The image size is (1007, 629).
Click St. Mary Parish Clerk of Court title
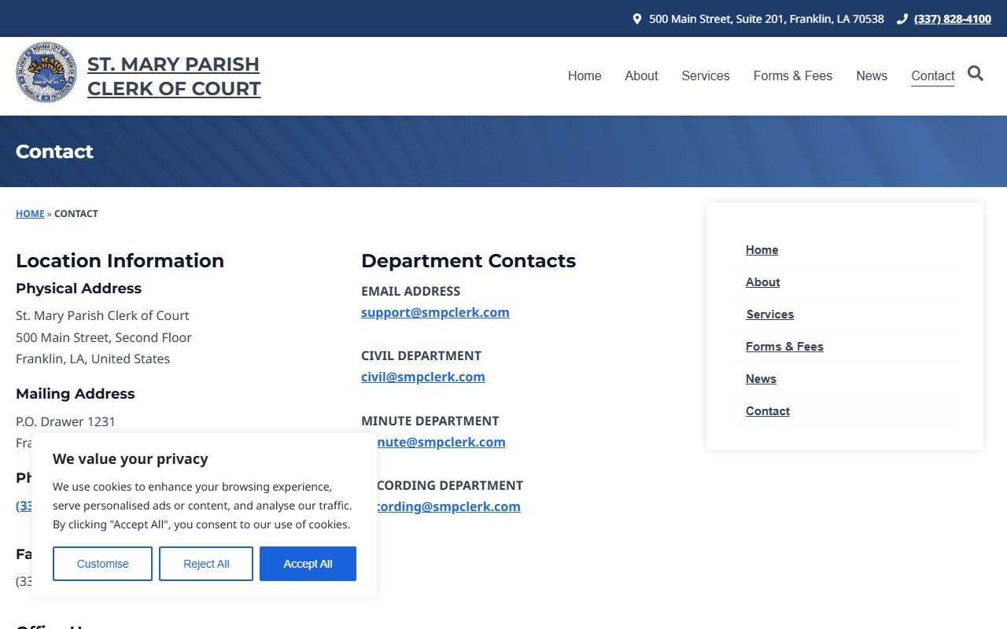pos(174,76)
